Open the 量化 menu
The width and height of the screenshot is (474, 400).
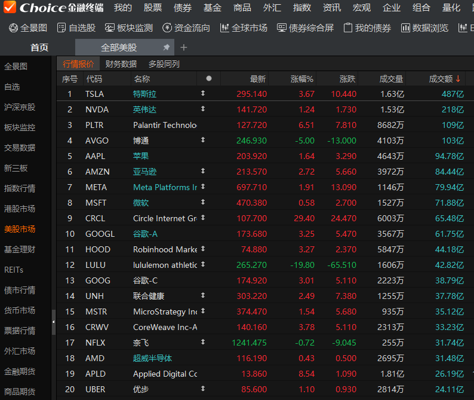pos(451,8)
